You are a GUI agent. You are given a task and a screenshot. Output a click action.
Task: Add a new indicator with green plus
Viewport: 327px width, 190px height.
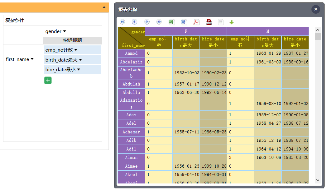pos(48,81)
